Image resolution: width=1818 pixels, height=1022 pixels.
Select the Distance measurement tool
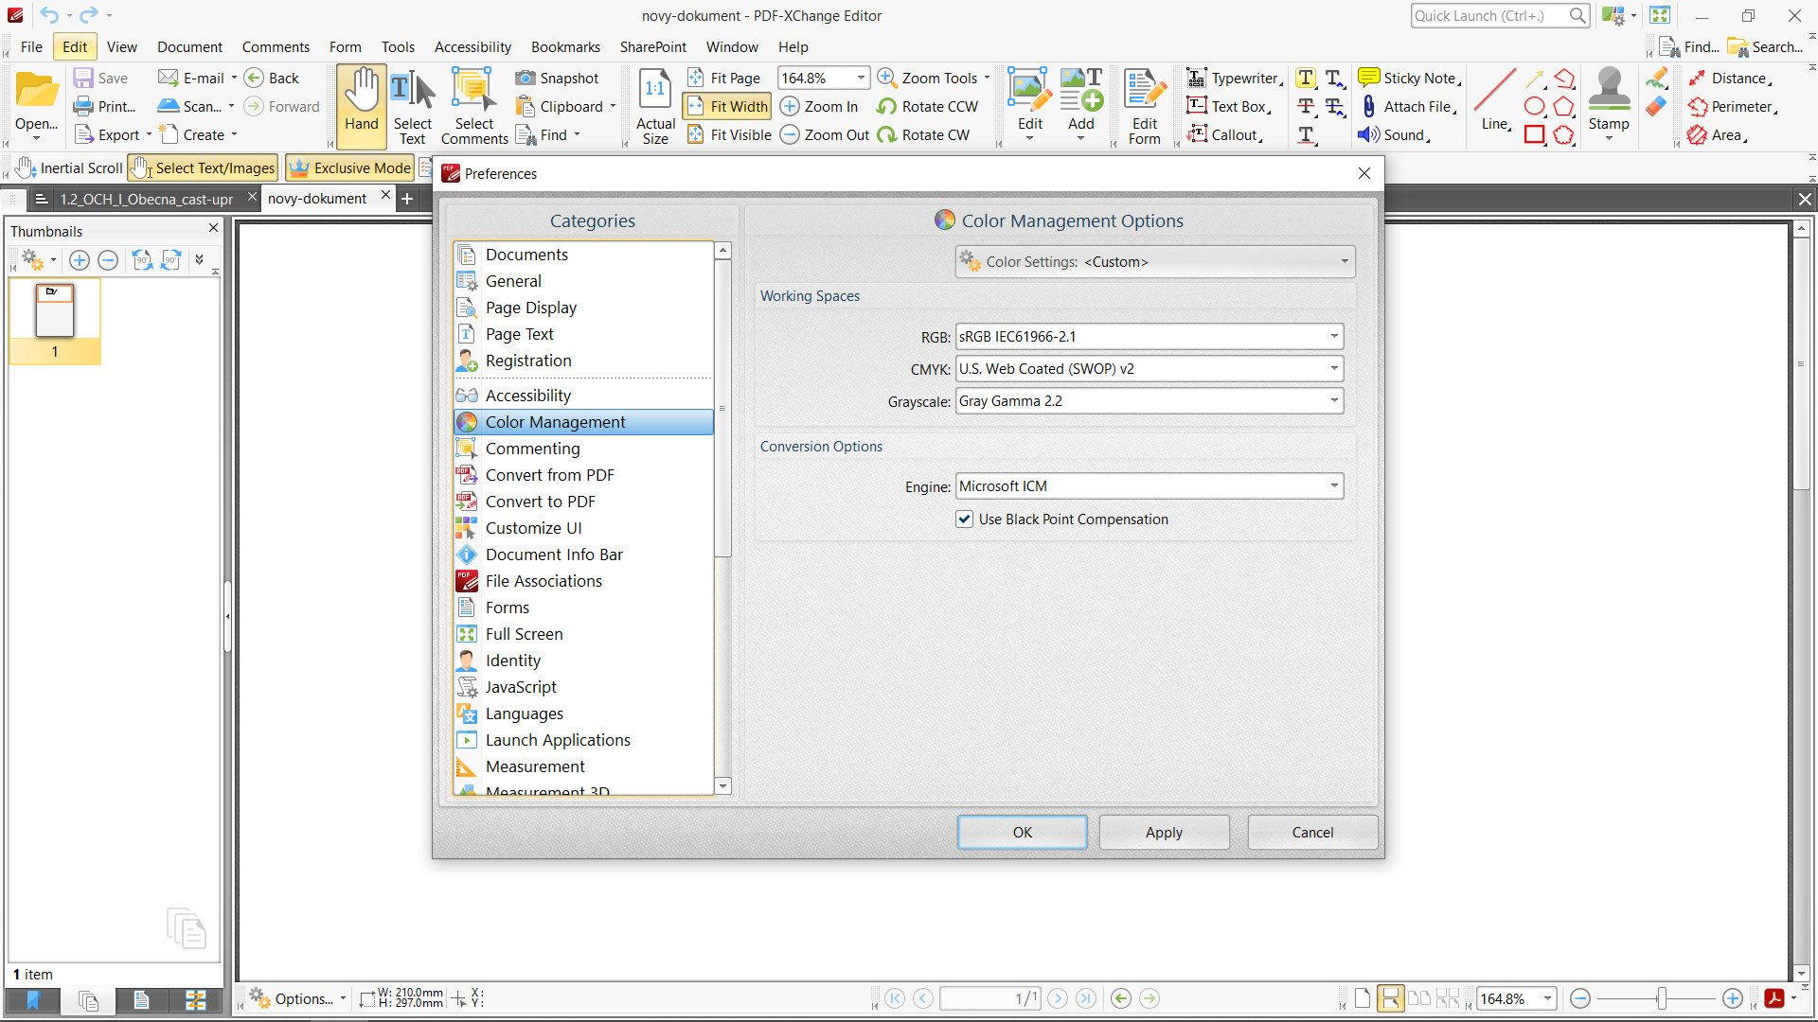(1730, 79)
